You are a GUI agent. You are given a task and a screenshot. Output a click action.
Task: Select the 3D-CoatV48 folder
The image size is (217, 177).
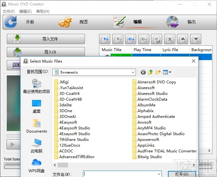pyautogui.click(x=68, y=99)
